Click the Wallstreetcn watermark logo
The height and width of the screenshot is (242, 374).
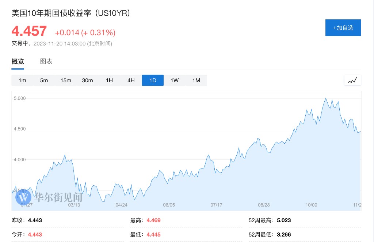(x=23, y=197)
